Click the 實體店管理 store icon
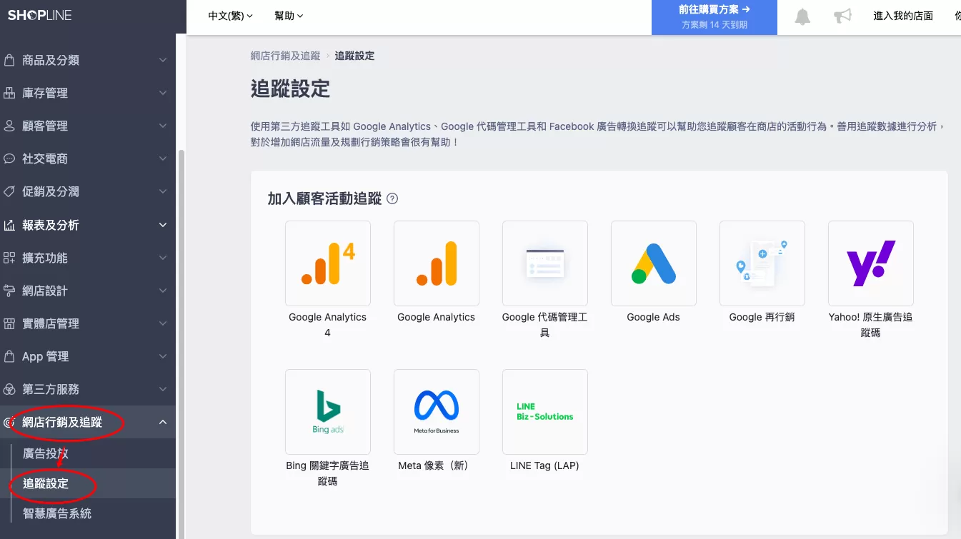Viewport: 961px width, 539px height. click(9, 323)
